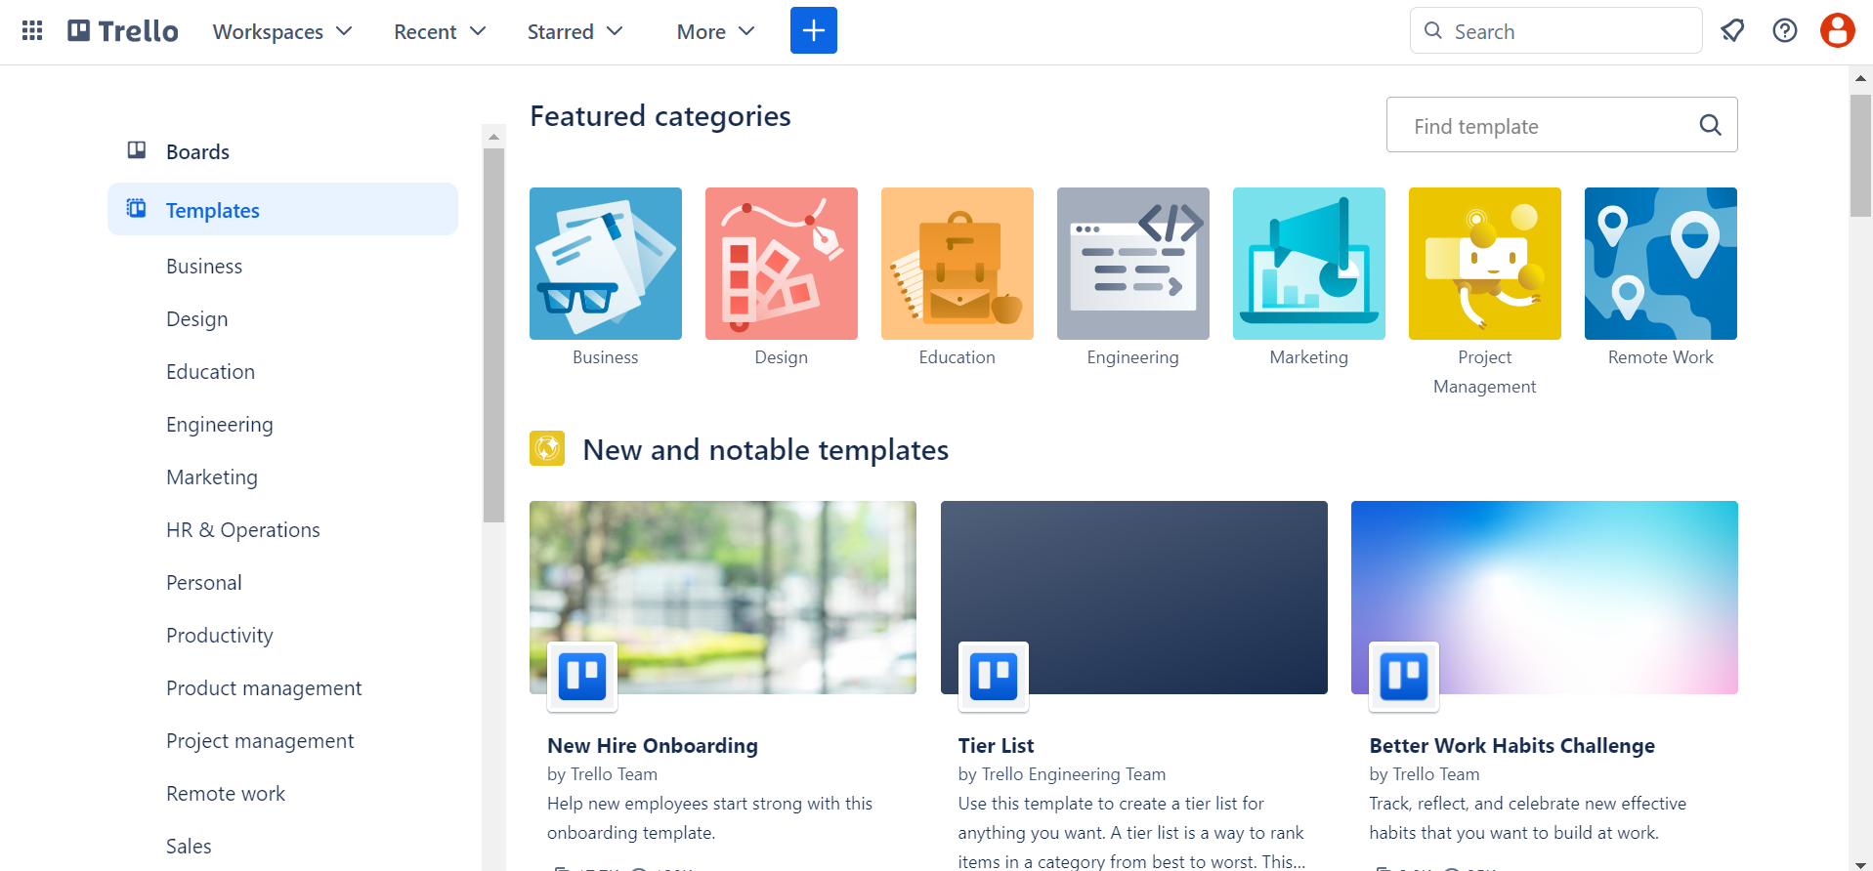This screenshot has width=1873, height=871.
Task: Open Engineering templates in sidebar
Action: click(x=220, y=425)
